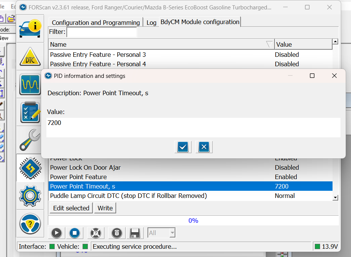The width and height of the screenshot is (351, 257).
Task: Click the list scrollbar up arrow
Action: click(335, 41)
